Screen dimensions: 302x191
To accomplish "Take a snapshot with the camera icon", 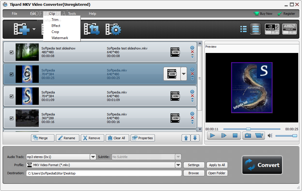I will tap(248, 135).
